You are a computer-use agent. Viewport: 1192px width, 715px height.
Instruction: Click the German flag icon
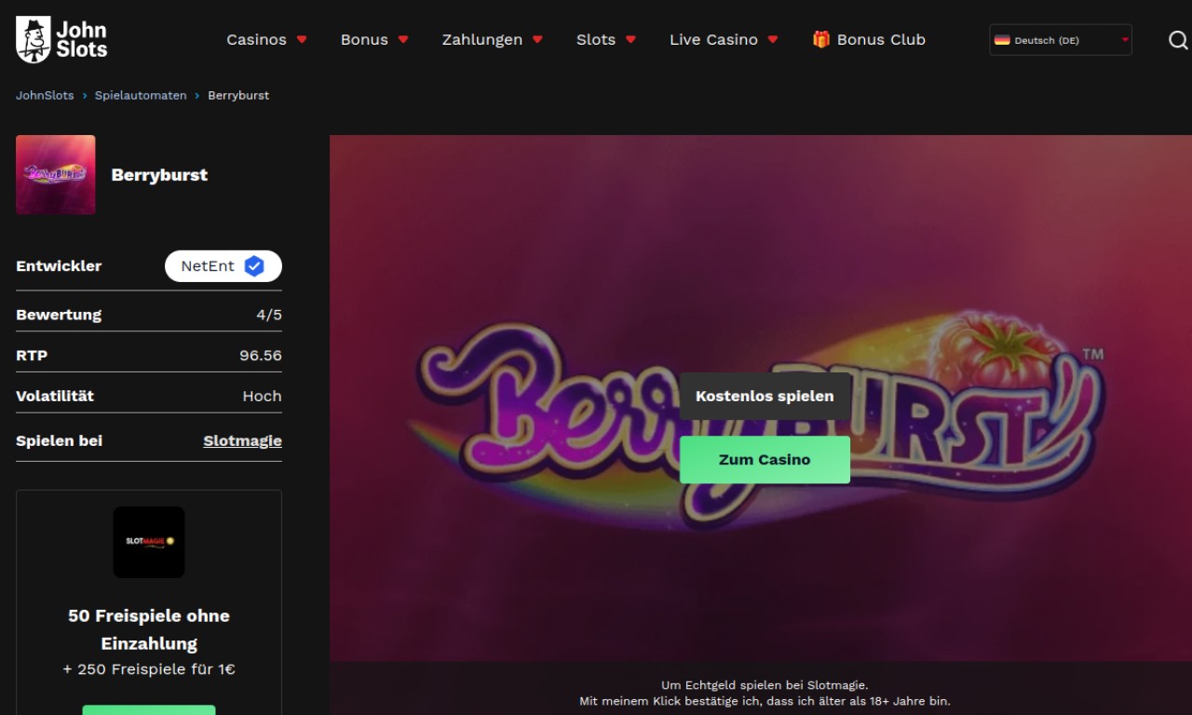[x=1002, y=40]
